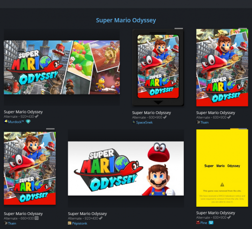Open the Super Mario Odyssey heading link

(126, 20)
